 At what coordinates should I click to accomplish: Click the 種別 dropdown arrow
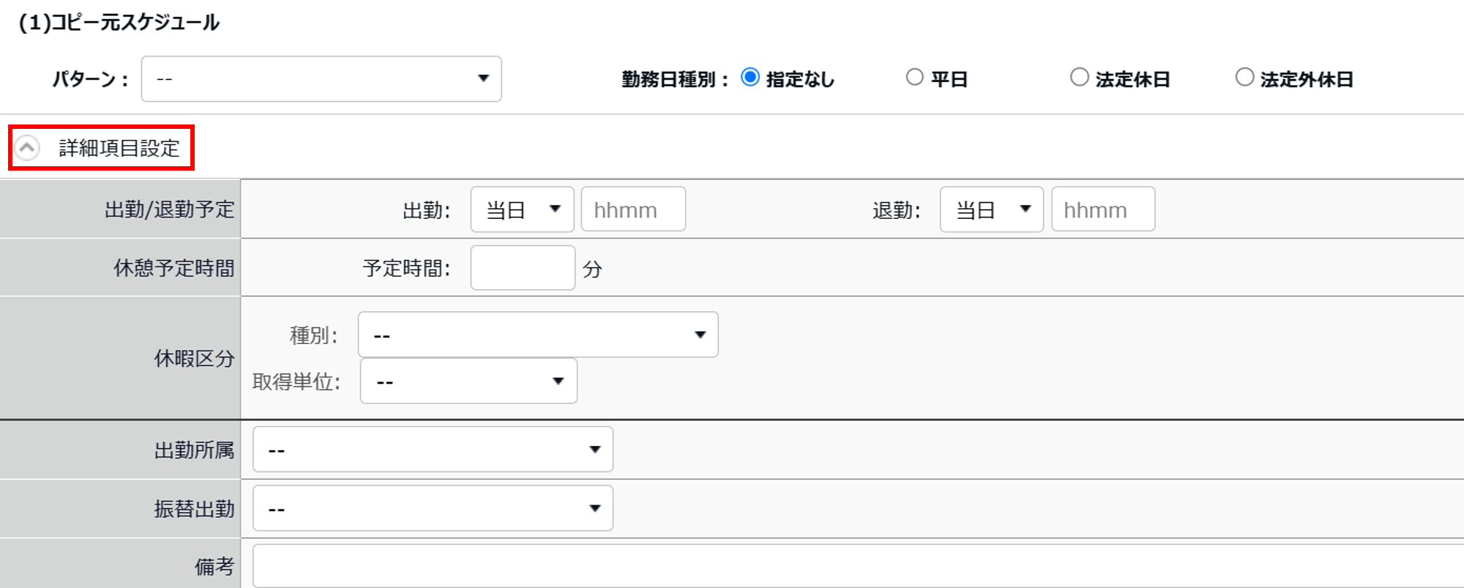[x=700, y=335]
